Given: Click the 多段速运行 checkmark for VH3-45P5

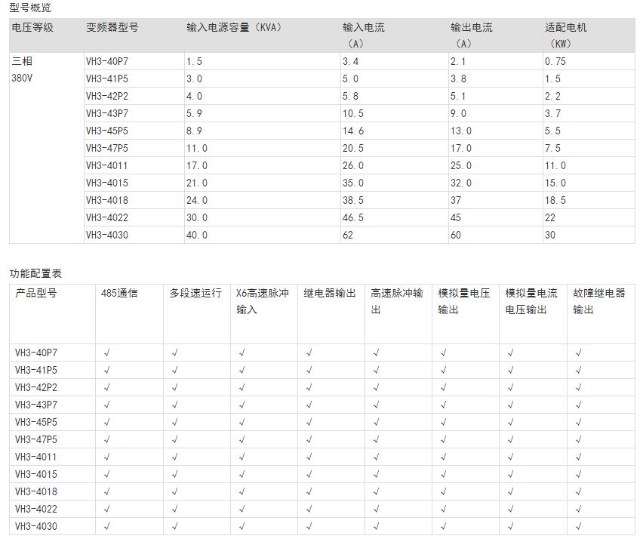Looking at the screenshot, I should click(x=175, y=422).
